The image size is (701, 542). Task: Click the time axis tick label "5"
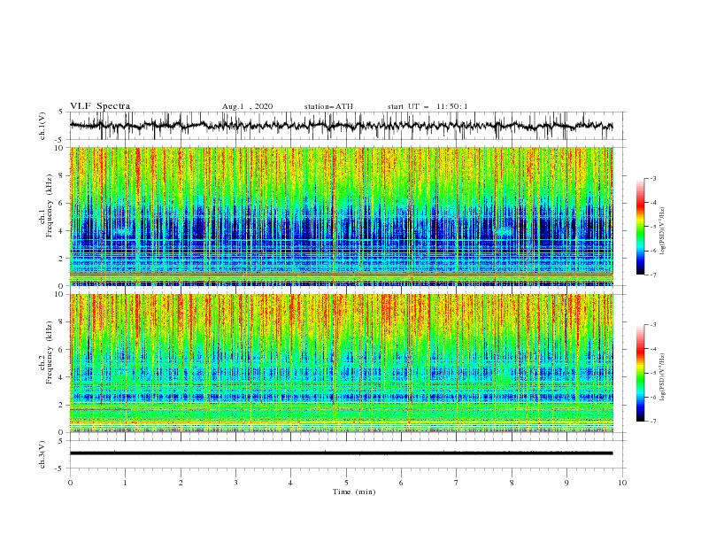pyautogui.click(x=346, y=483)
